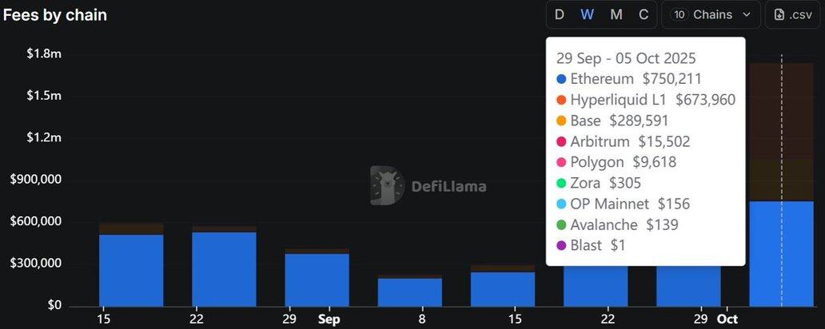Click the DefiLlama llama watermark logo
Viewport: 825px width, 329px height.
[387, 186]
